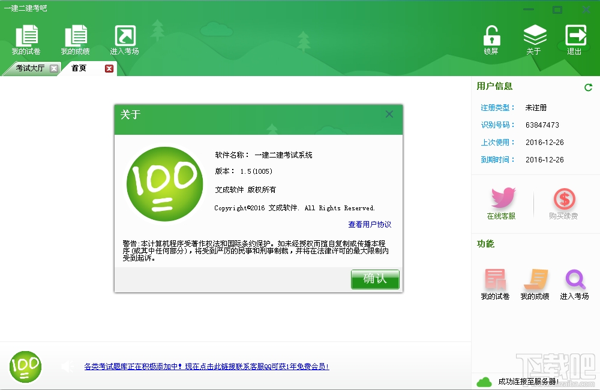The image size is (600, 390).
Task: Maximize the application window
Action: click(557, 9)
